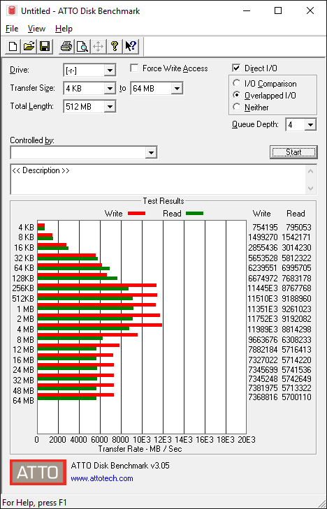Enable Force Write Access checkbox

(x=134, y=68)
